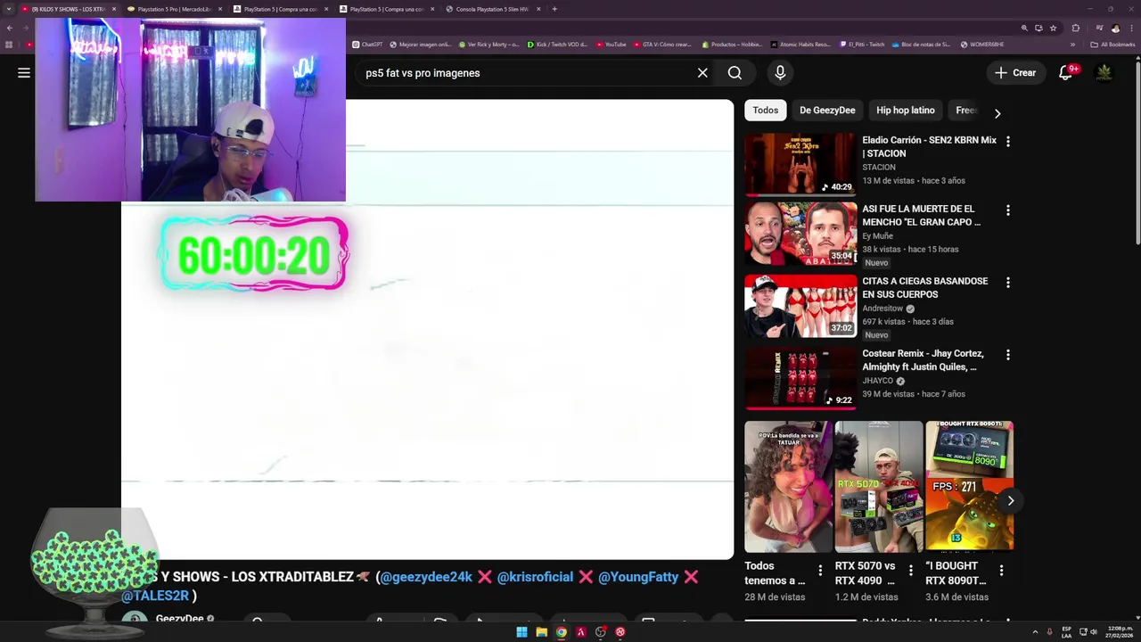Click the @TALES2R mention link
This screenshot has width=1141, height=642.
(x=155, y=596)
